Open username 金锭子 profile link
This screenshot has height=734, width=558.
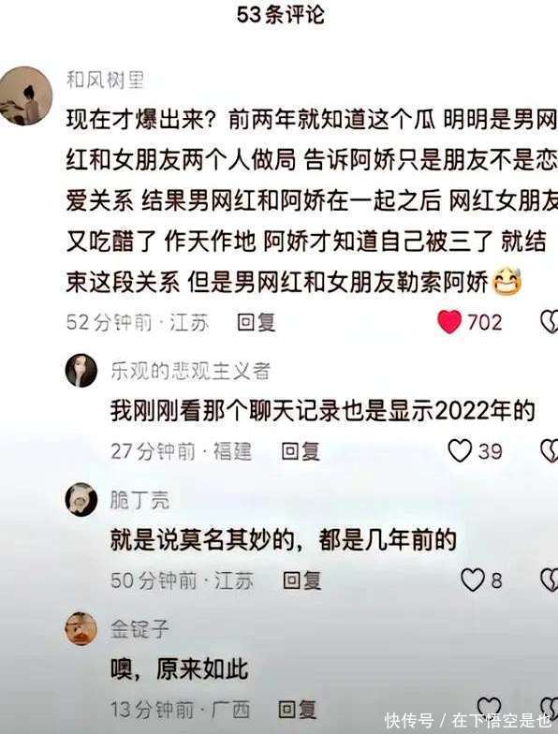(140, 629)
